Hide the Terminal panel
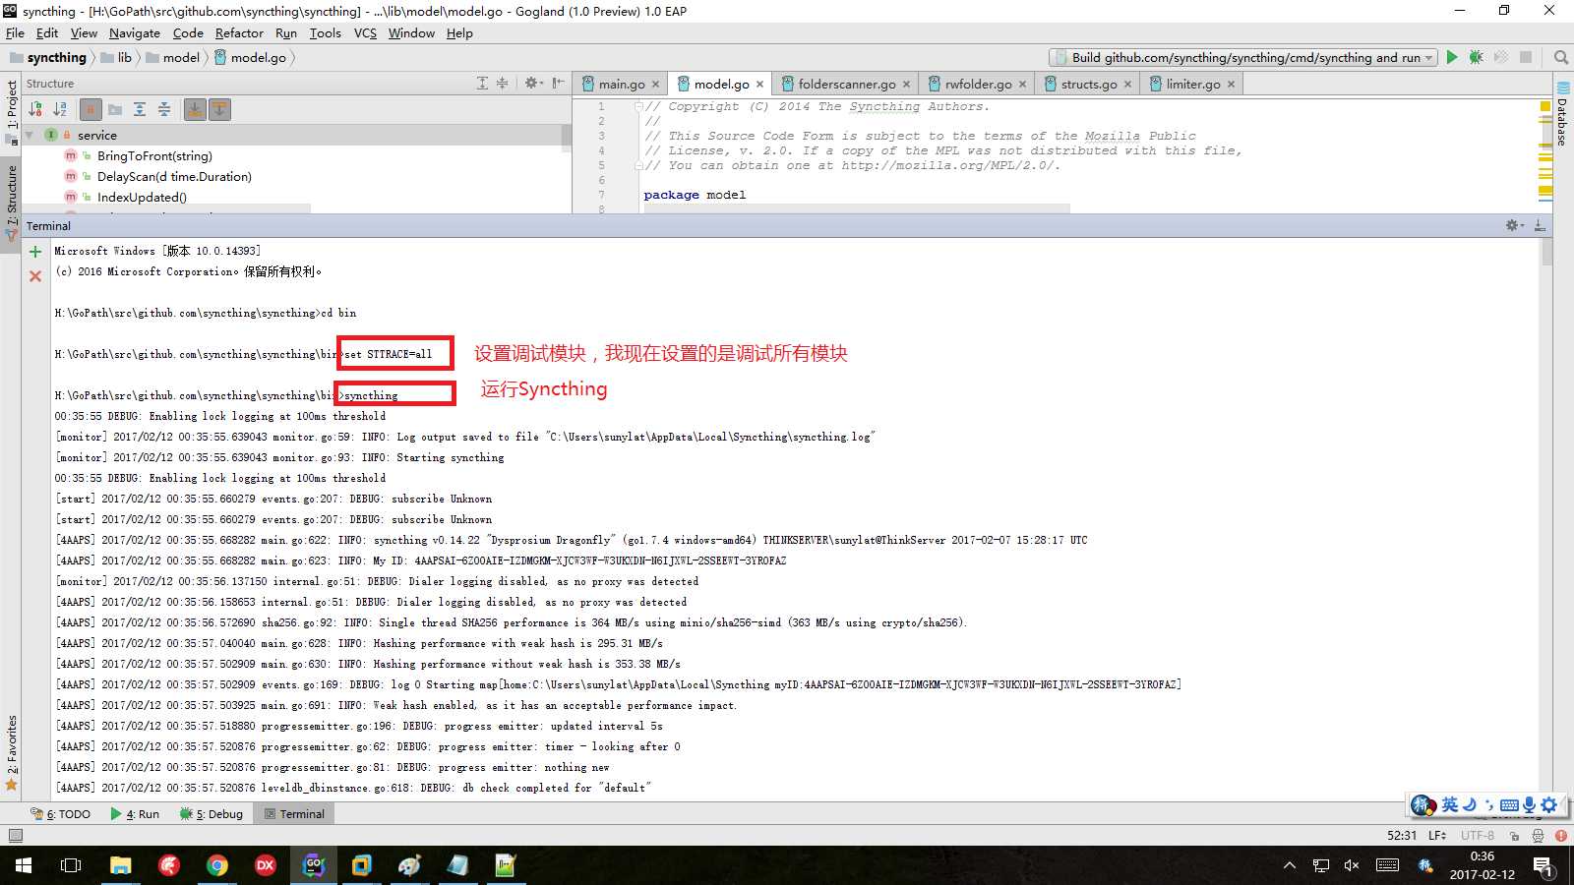 pos(1540,225)
